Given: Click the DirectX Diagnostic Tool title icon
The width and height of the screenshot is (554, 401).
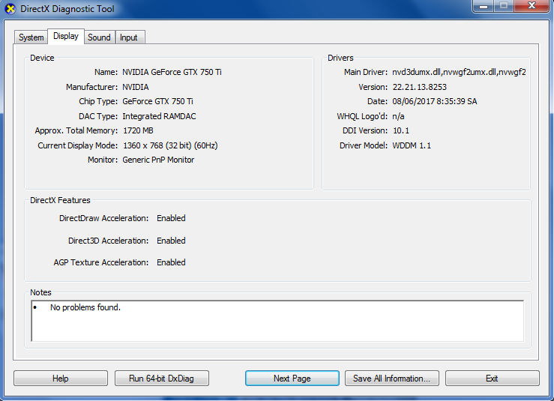Looking at the screenshot, I should (10, 8).
